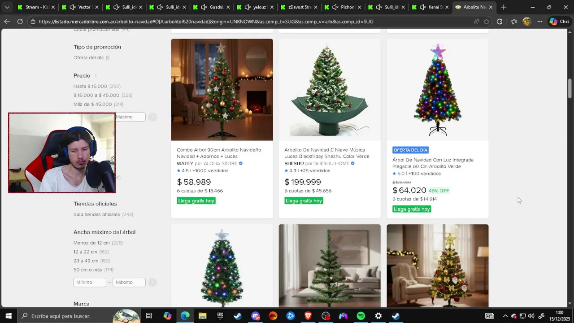Open a new browser tab with the plus icon
574x323 pixels.
[504, 7]
